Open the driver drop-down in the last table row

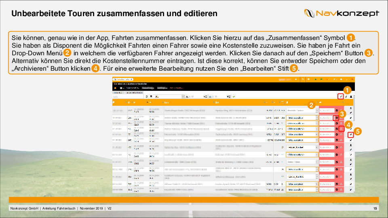(302, 189)
